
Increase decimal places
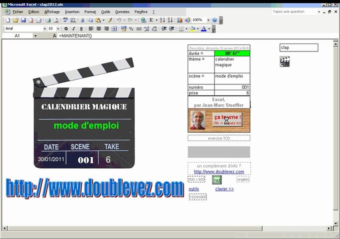147,29
